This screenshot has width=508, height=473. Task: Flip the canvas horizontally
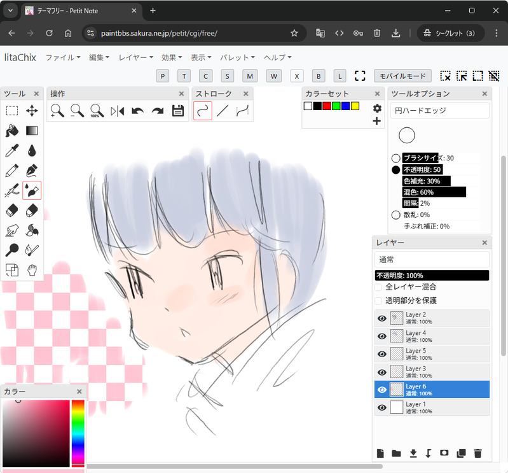click(x=117, y=111)
